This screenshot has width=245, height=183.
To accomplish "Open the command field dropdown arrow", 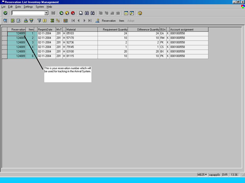I will tap(46, 13).
